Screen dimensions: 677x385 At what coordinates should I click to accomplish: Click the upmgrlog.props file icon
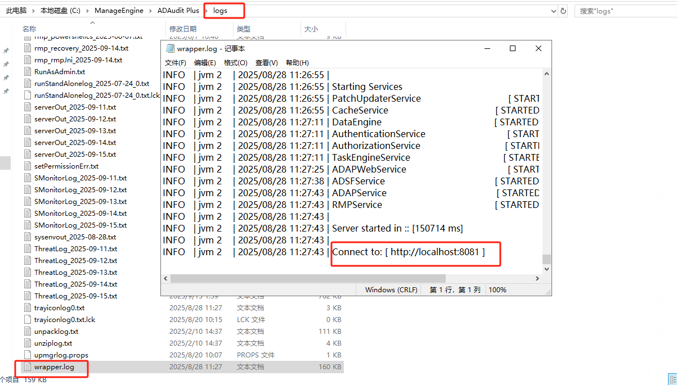tap(28, 355)
